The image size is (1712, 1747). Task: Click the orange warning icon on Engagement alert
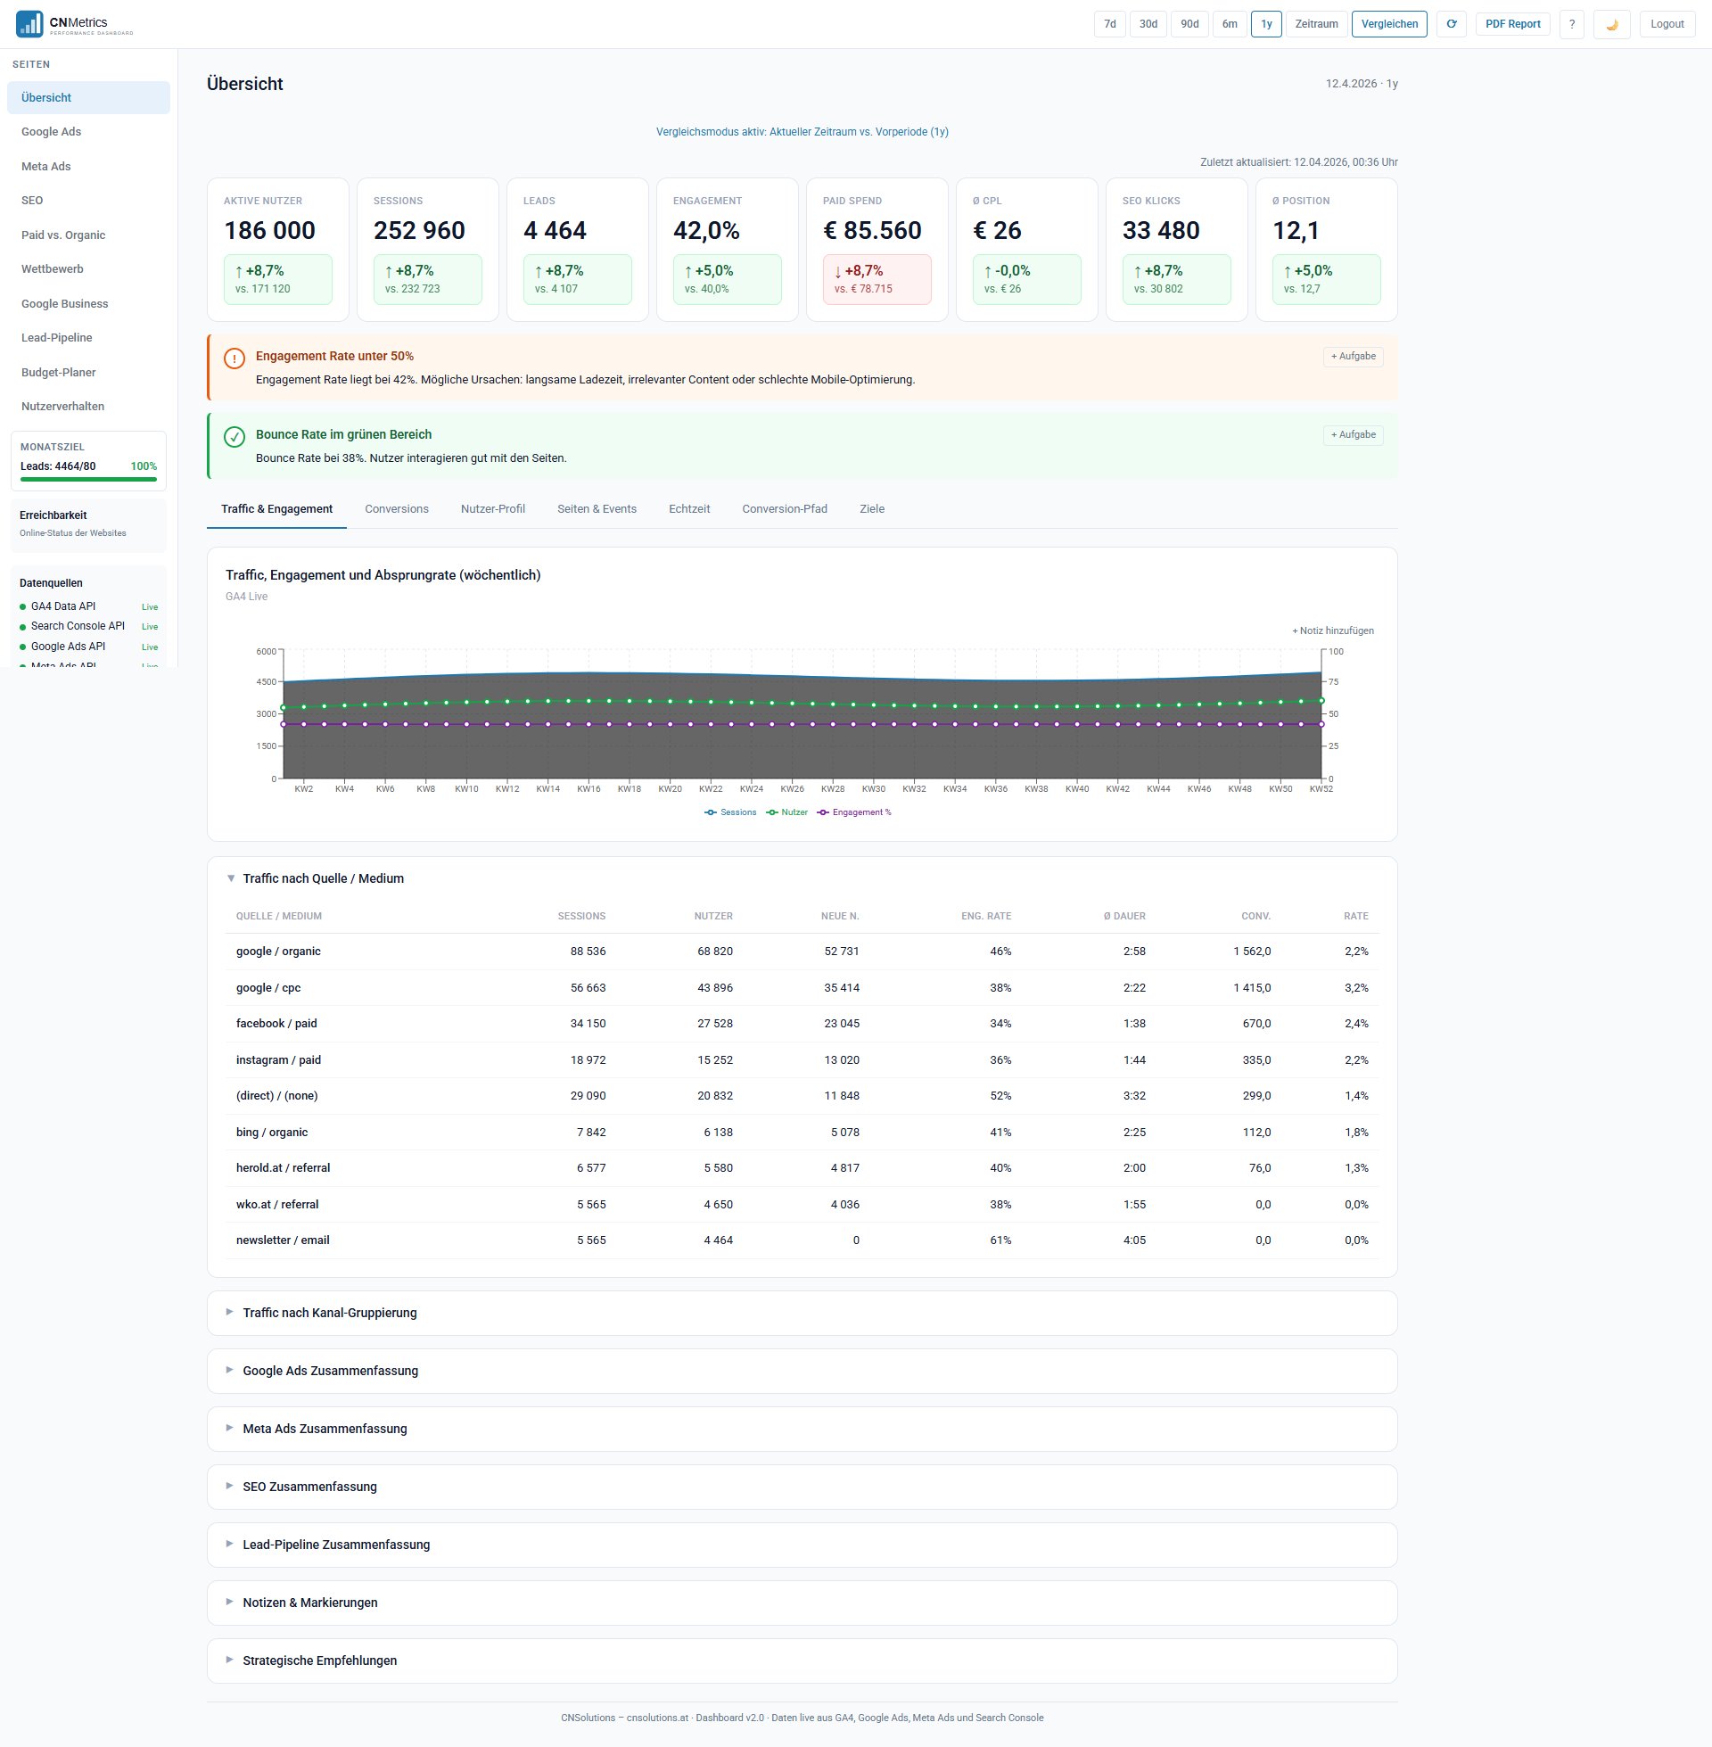click(233, 358)
